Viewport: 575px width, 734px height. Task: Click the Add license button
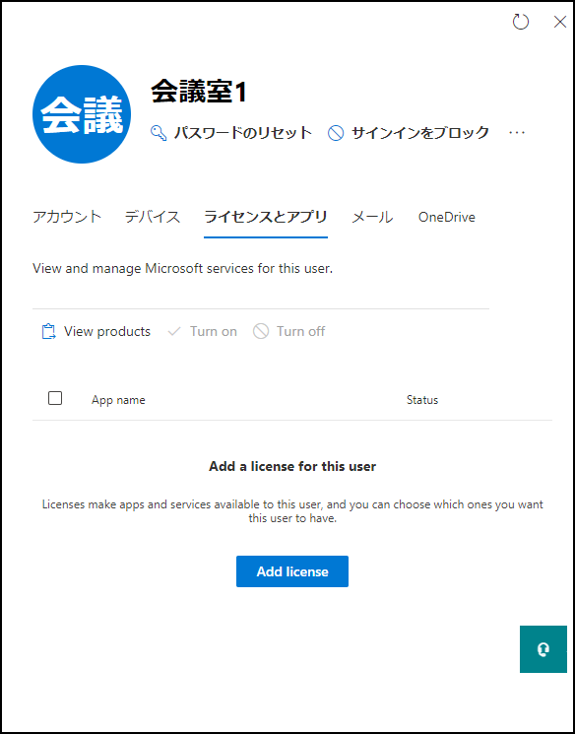pyautogui.click(x=292, y=571)
